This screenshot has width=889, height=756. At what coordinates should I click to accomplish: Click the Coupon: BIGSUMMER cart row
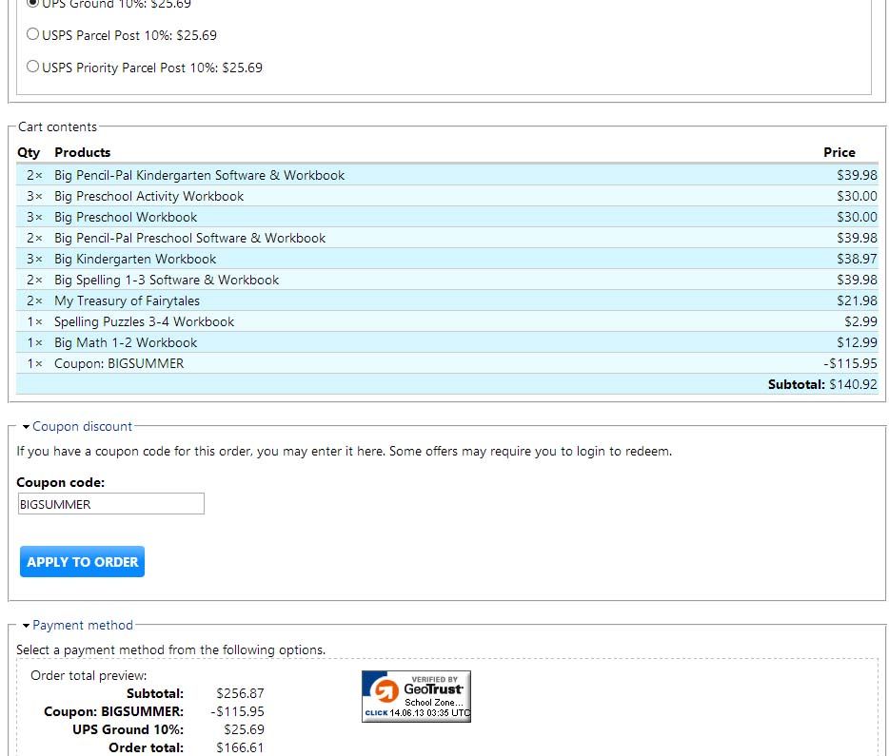(x=119, y=364)
